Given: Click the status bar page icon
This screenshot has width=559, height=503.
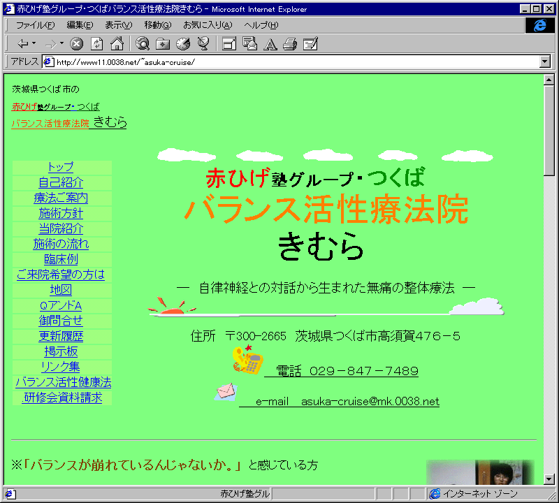Looking at the screenshot, I should pyautogui.click(x=10, y=494).
